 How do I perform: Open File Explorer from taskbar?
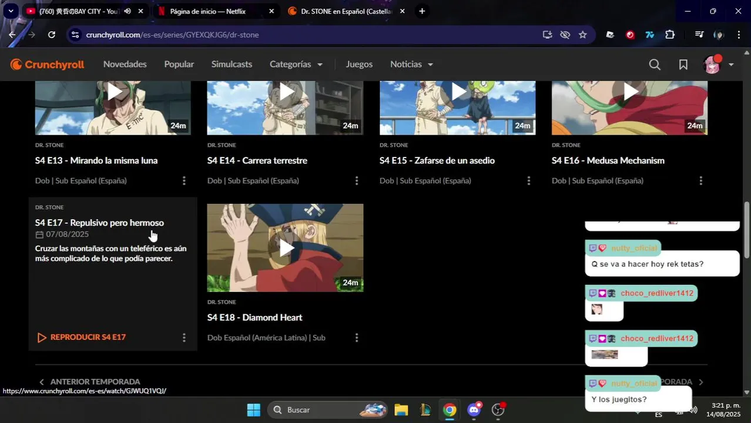pyautogui.click(x=401, y=409)
